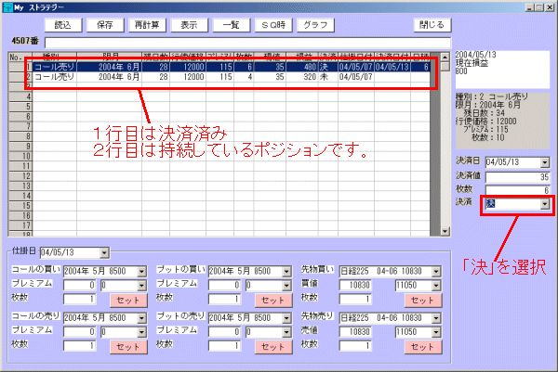This screenshot has height=372, width=558.
Task: Expand the プットの買い contract dropdown
Action: [x=286, y=272]
